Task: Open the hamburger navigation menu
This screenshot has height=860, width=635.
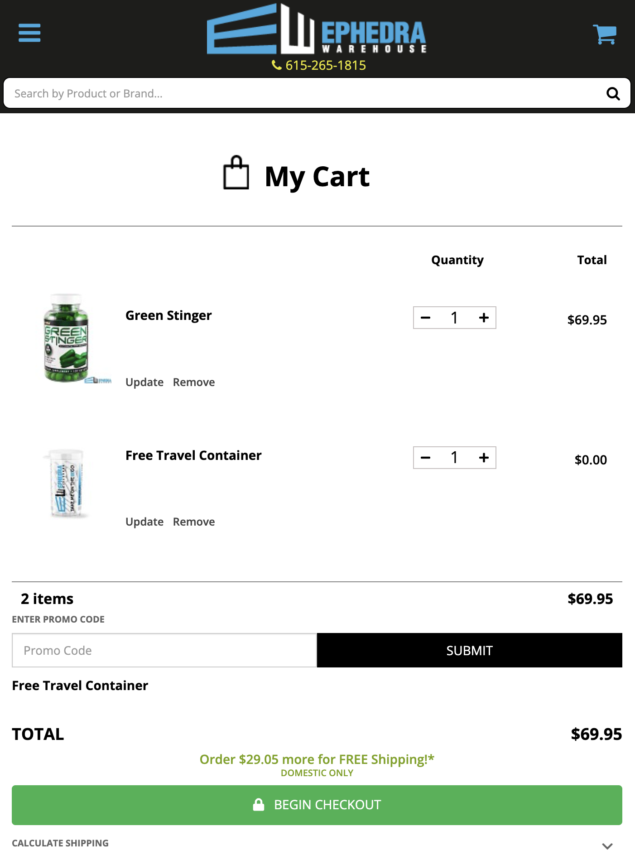Action: [x=29, y=33]
